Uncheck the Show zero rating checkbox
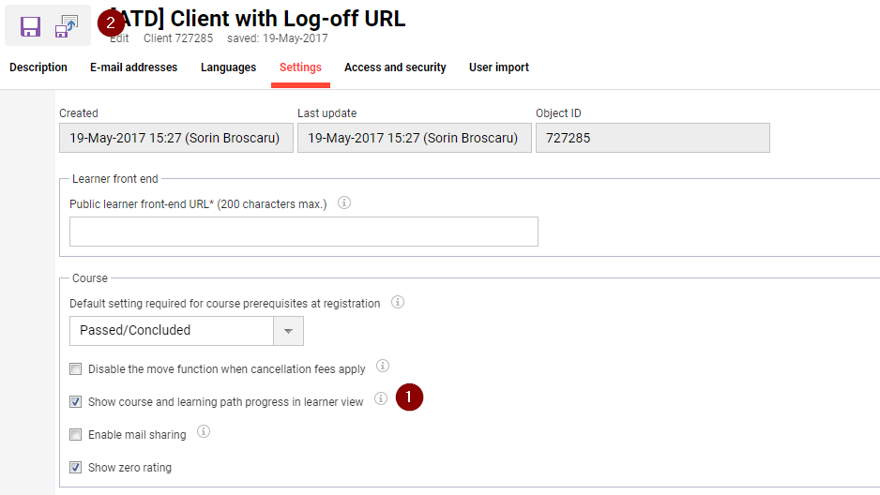 coord(76,468)
